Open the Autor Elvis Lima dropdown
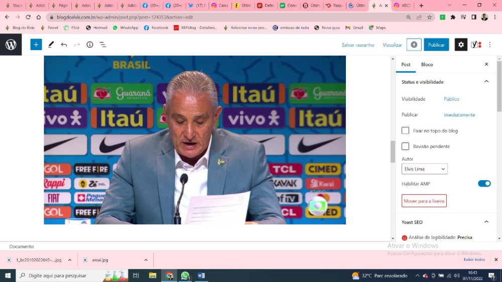502x282 pixels. tap(425, 169)
